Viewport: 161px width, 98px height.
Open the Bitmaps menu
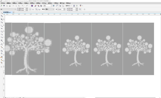[x=38, y=3]
